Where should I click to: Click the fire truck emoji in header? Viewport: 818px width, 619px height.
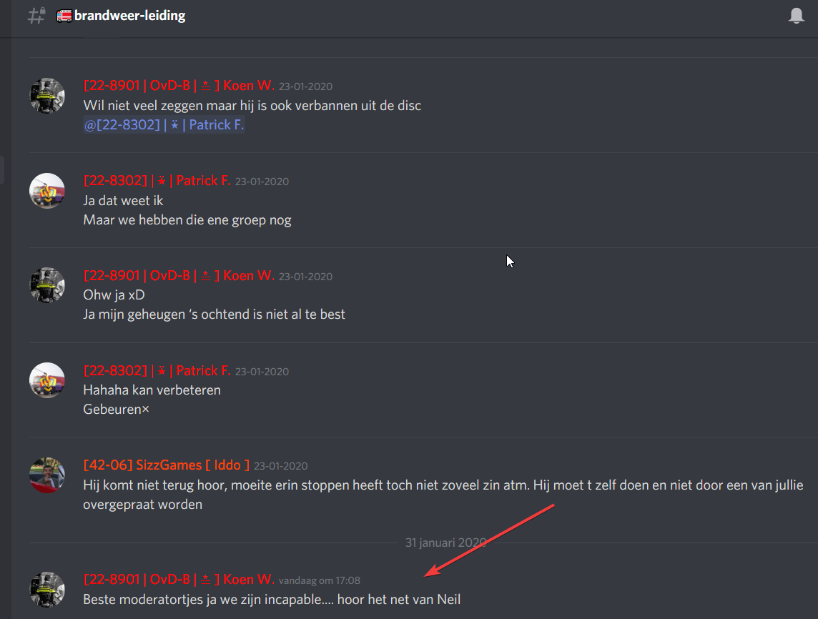(x=64, y=16)
